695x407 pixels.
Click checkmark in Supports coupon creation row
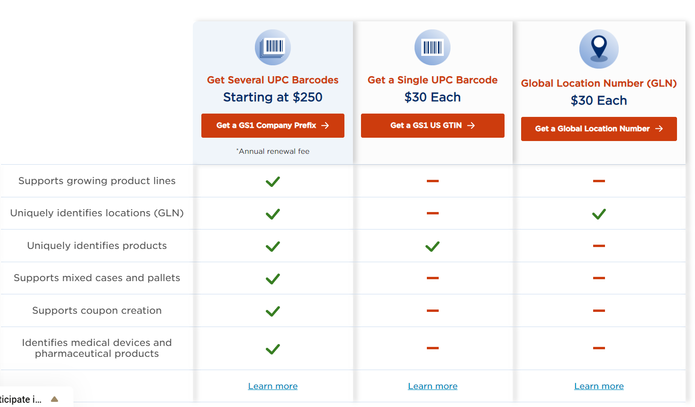(x=273, y=311)
